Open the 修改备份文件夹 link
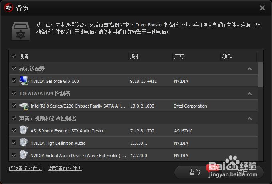This screenshot has width=272, height=184. [x=26, y=168]
